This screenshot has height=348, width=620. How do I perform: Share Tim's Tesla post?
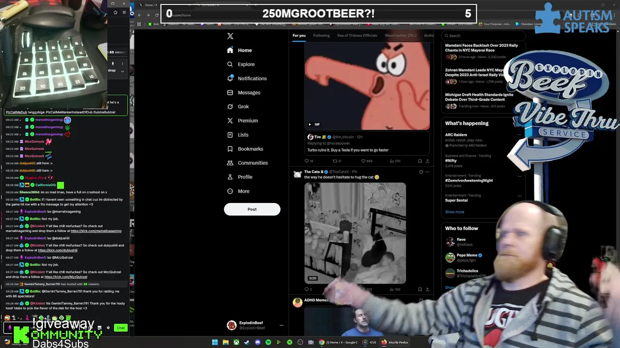[427, 161]
